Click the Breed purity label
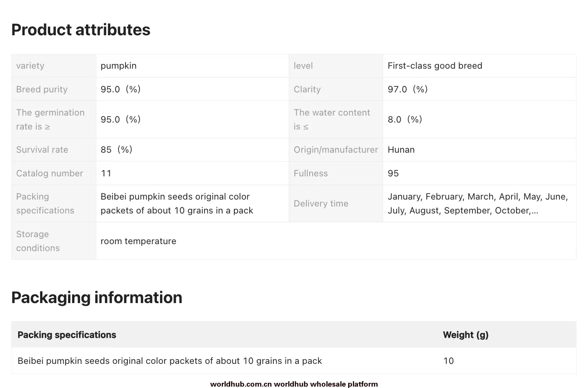 point(42,89)
